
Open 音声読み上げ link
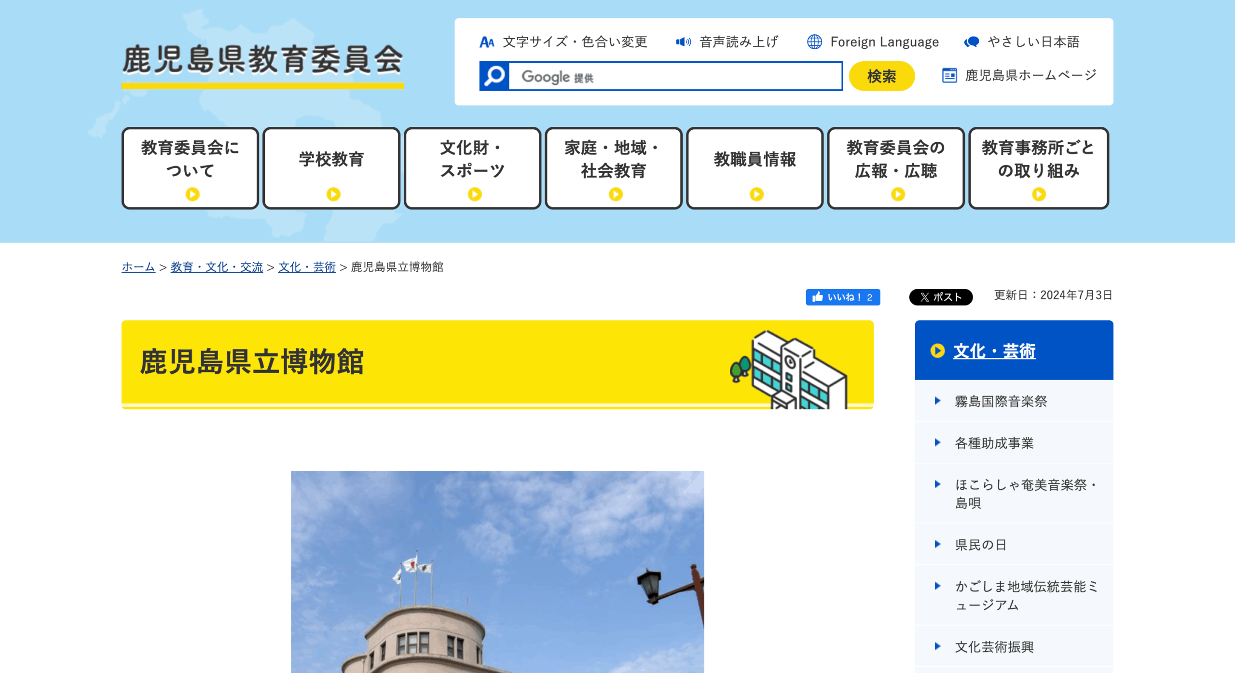(739, 42)
